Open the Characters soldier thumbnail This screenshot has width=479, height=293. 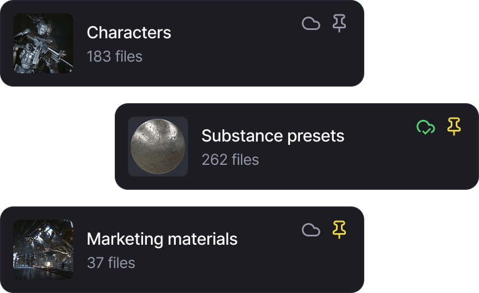[x=43, y=43]
